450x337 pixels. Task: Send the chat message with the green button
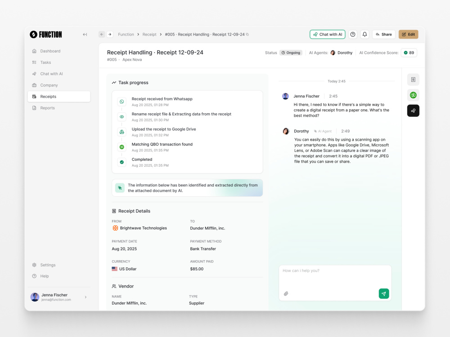tap(384, 294)
